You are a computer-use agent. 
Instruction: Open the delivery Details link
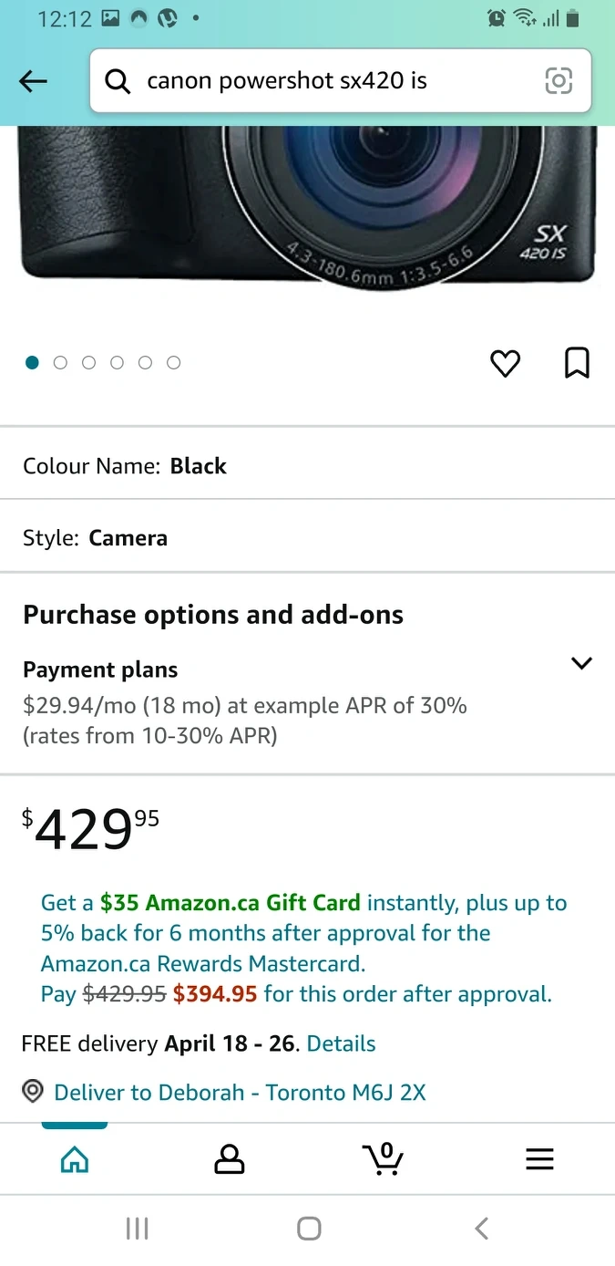point(342,1043)
